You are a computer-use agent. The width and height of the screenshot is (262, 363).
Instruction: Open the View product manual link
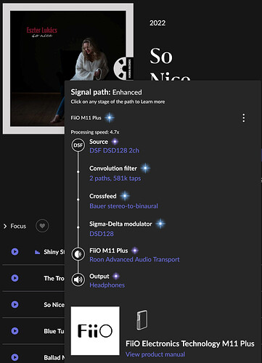tap(155, 354)
